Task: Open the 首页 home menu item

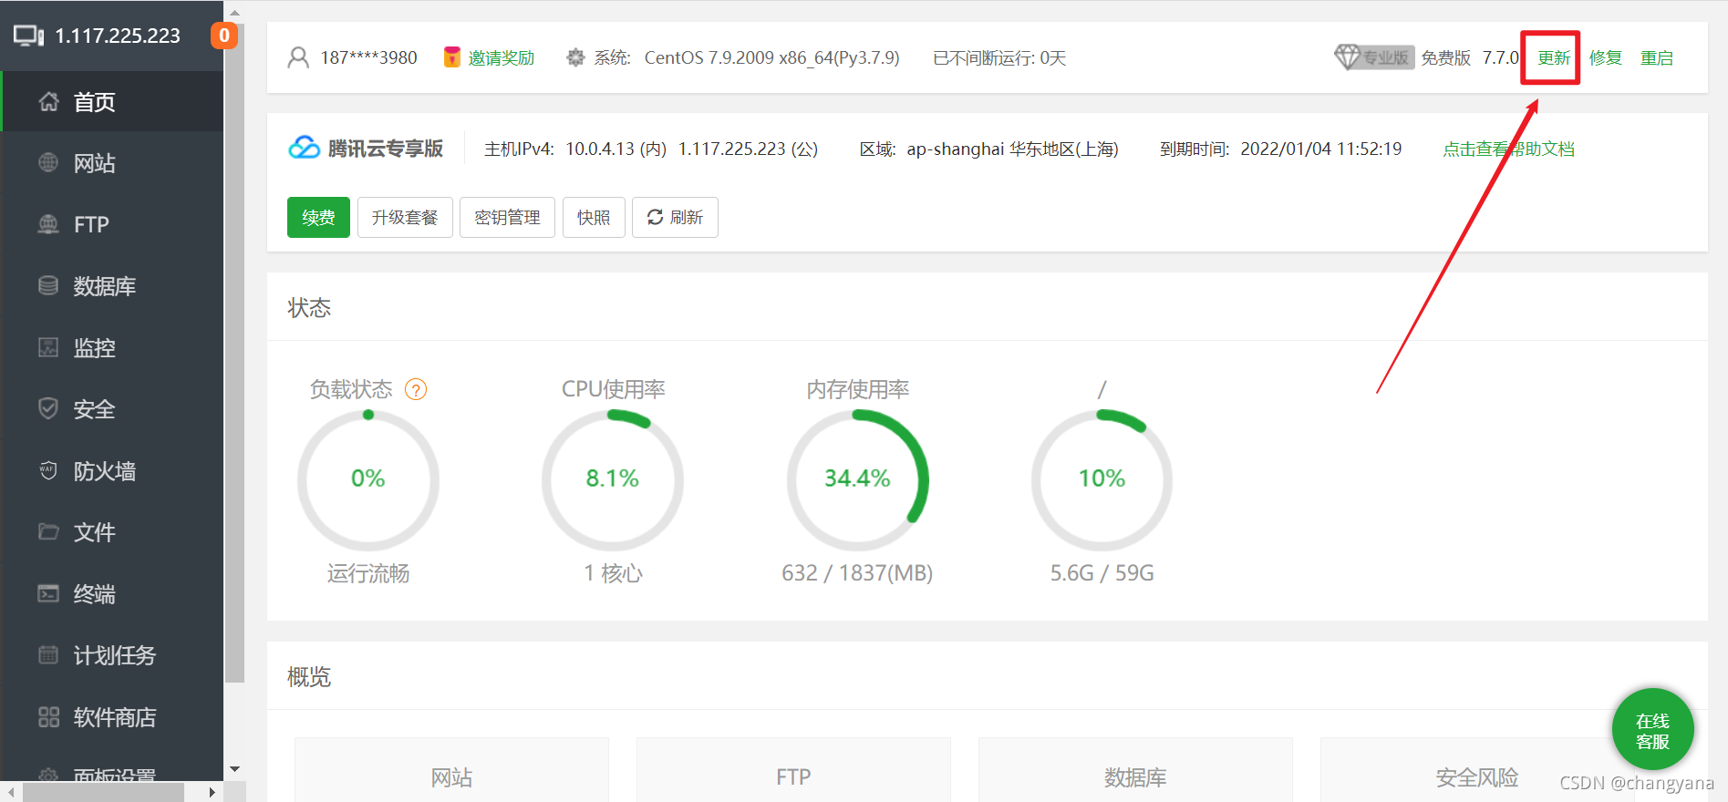Action: pos(112,102)
